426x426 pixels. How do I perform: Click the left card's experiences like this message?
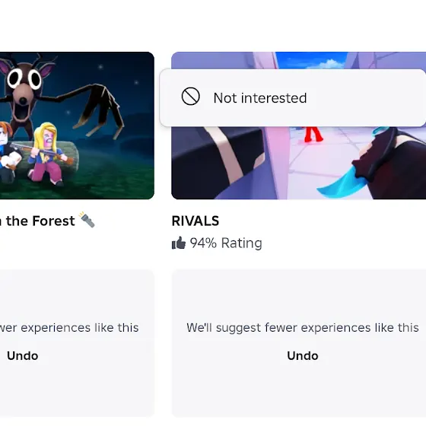click(x=69, y=328)
